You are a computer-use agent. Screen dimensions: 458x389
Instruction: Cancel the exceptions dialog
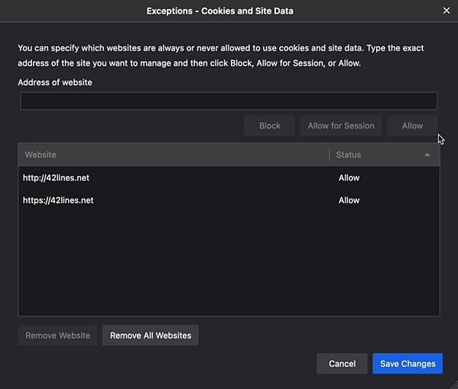(342, 364)
